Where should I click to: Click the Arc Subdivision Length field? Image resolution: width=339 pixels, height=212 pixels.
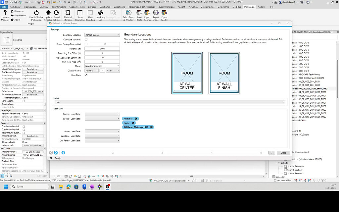pyautogui.click(x=102, y=58)
